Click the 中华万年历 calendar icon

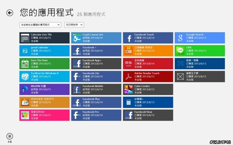pos(25,102)
